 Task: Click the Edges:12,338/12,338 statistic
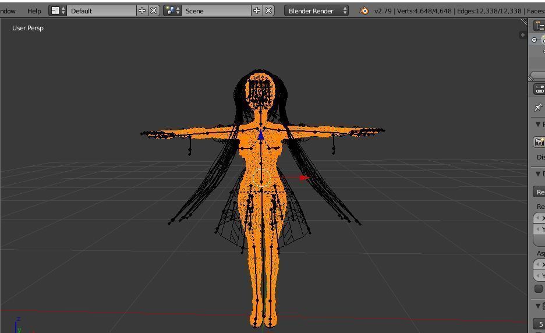point(489,11)
